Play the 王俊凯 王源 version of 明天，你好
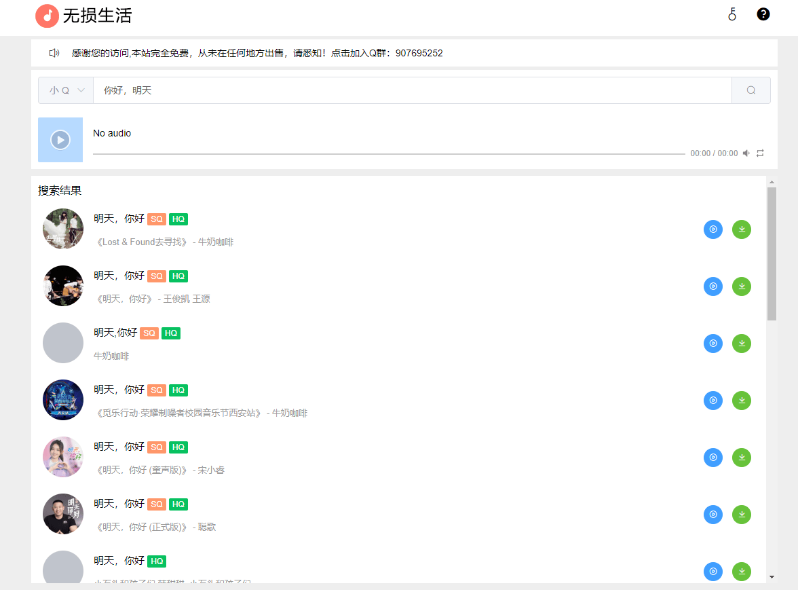The height and width of the screenshot is (592, 798). tap(712, 286)
